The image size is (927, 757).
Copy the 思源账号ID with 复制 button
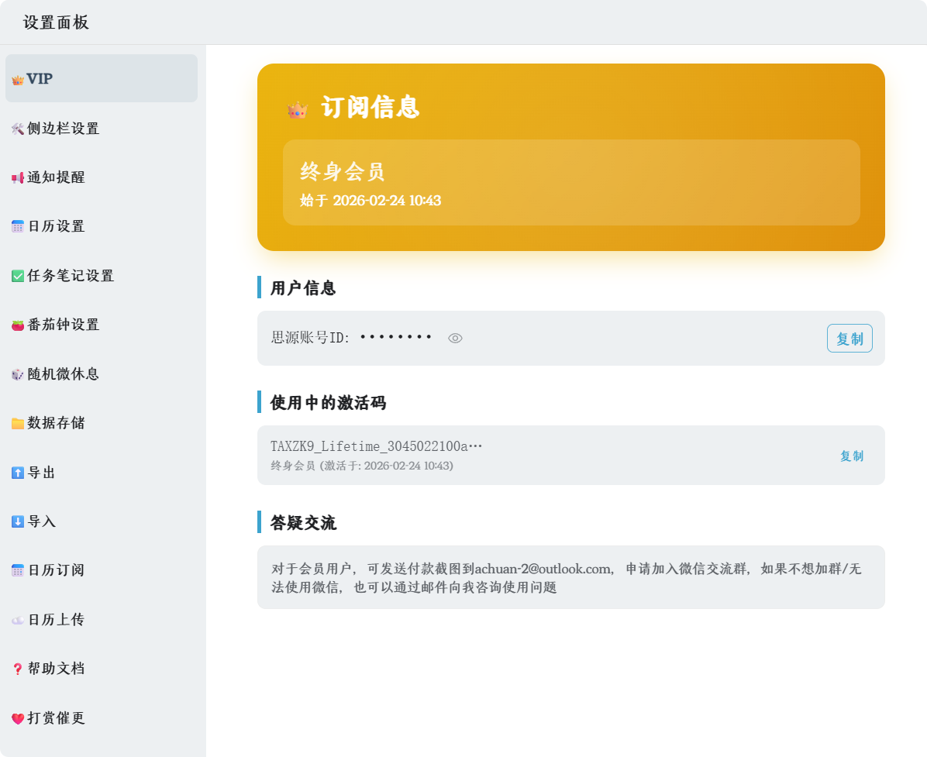(x=849, y=338)
